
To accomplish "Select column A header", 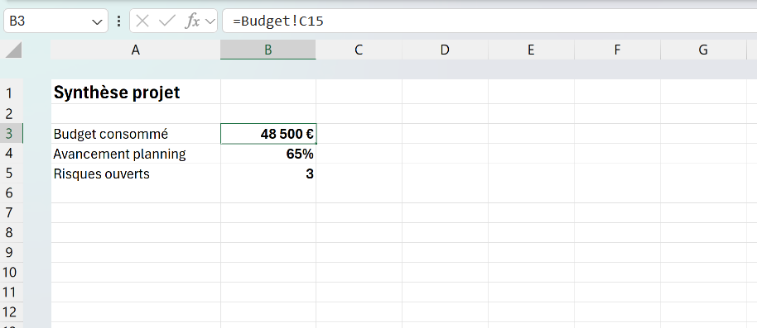I will pos(136,50).
